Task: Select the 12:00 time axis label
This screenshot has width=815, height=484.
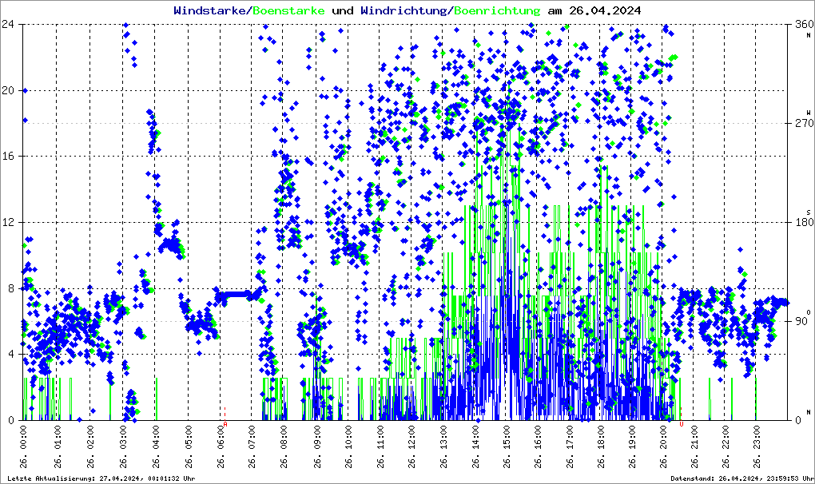Action: tap(411, 447)
